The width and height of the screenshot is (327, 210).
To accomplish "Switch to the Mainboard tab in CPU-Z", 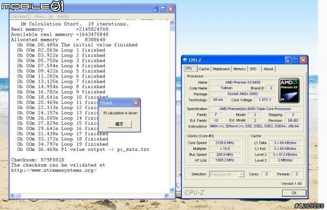I will [221, 69].
